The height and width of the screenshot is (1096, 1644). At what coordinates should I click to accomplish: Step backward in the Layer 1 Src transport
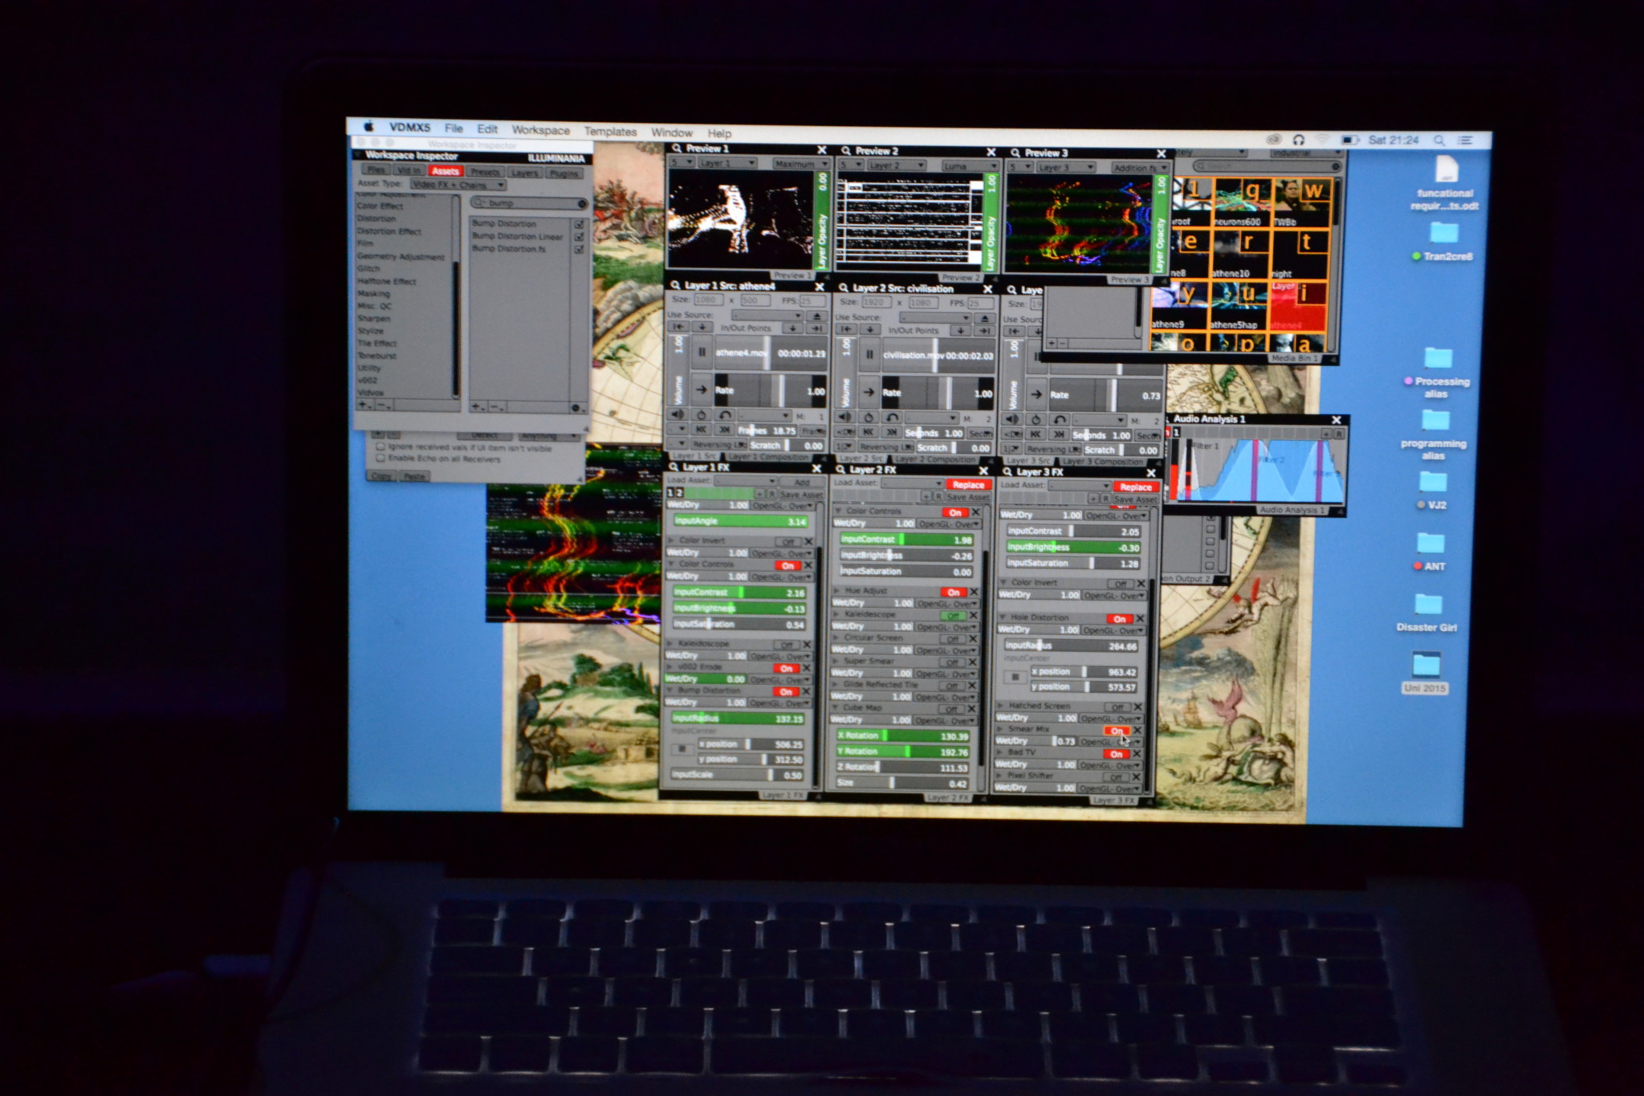pyautogui.click(x=702, y=430)
